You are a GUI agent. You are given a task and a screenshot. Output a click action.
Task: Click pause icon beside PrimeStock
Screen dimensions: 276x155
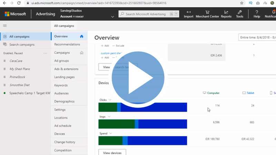tap(4, 77)
